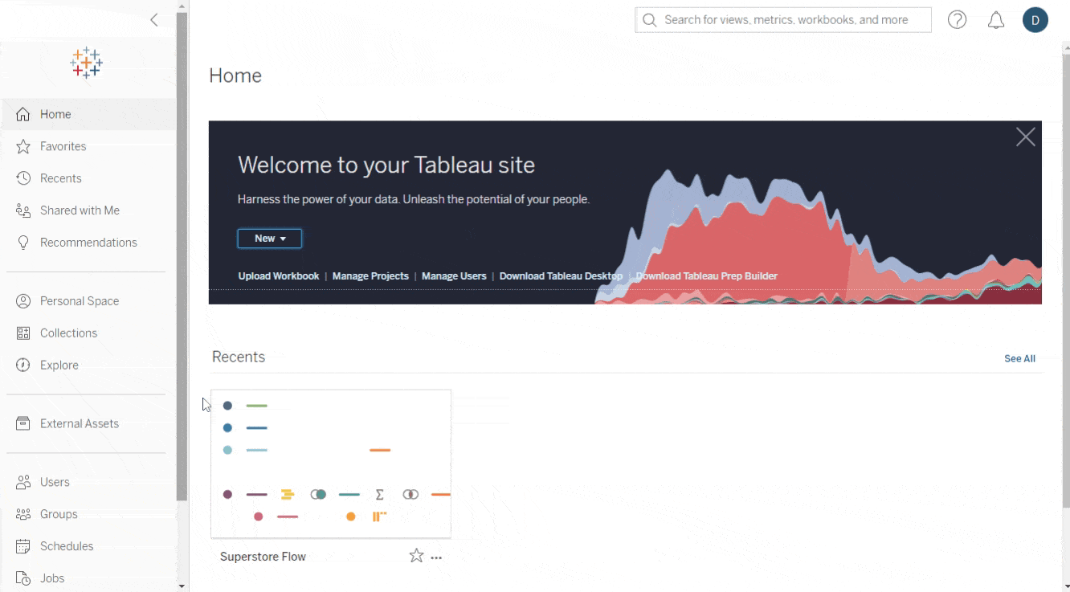Open Favorites in the sidebar
This screenshot has width=1070, height=592.
[x=63, y=146]
